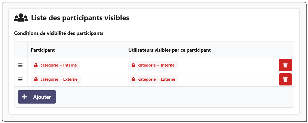308x123 pixels.
Task: Click the plus icon on the Ajouter button
Action: [x=24, y=97]
